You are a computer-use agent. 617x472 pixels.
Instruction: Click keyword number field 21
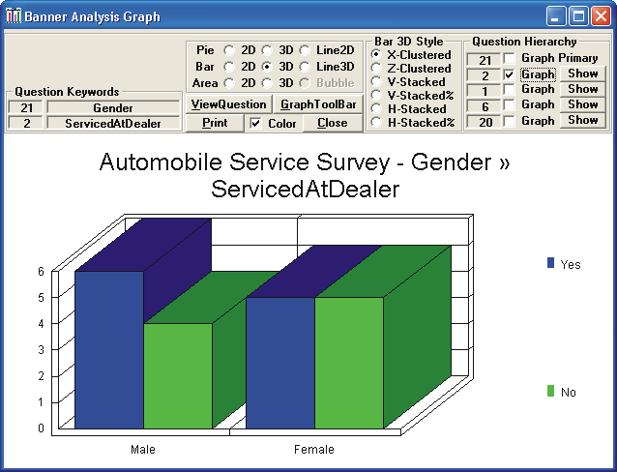[26, 107]
